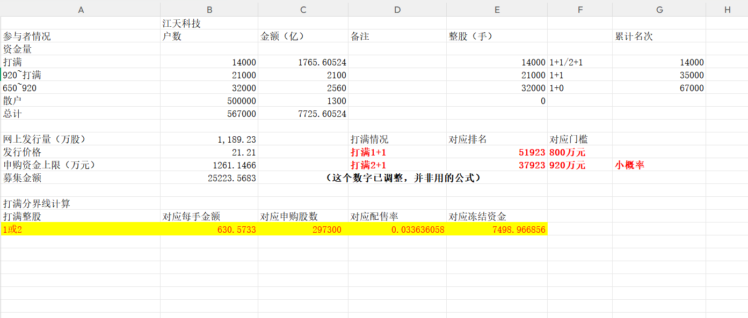Click the 对应申购股数 header cell

[303, 217]
